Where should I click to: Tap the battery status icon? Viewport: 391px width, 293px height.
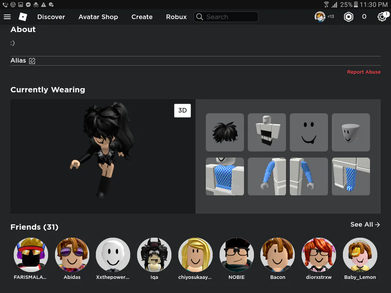(x=356, y=4)
